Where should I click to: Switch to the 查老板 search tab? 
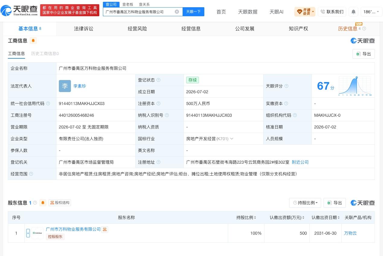coord(128,5)
